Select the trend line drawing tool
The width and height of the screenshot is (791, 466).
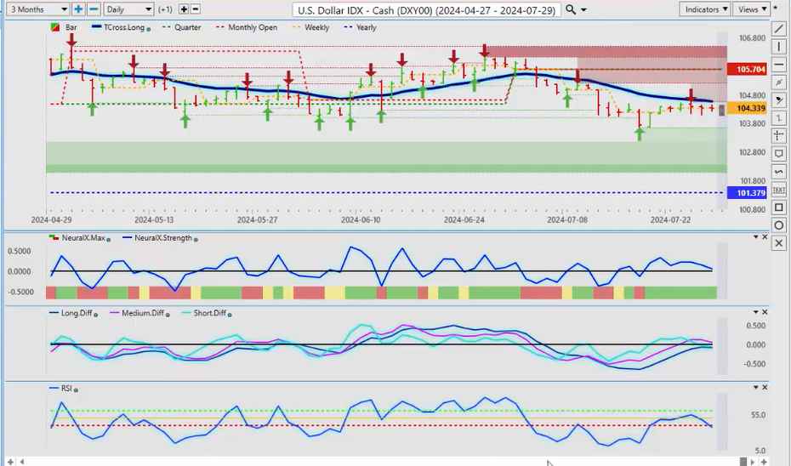point(778,28)
